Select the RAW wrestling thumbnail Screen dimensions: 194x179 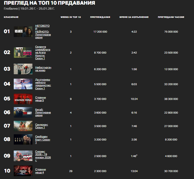click(x=23, y=156)
